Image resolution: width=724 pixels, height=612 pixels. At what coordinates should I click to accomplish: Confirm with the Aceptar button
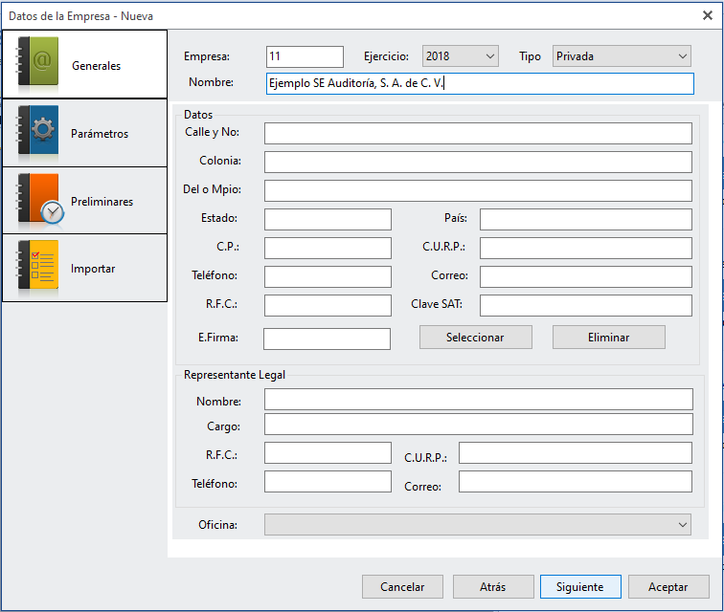point(667,587)
